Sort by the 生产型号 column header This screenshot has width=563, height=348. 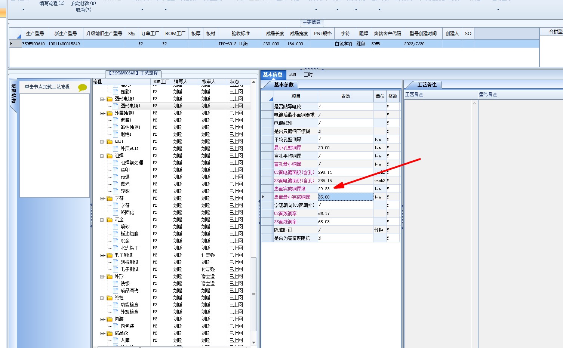point(35,33)
